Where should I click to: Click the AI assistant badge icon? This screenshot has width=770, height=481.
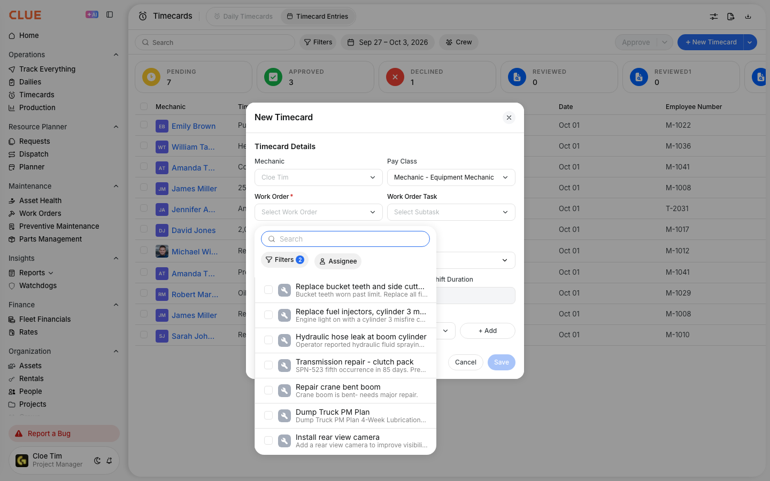click(x=92, y=14)
